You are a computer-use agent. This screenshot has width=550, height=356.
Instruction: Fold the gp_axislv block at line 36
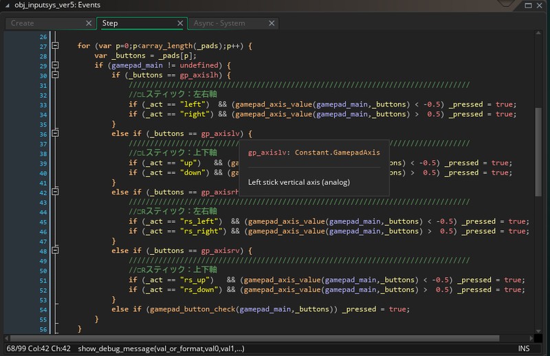(x=55, y=134)
